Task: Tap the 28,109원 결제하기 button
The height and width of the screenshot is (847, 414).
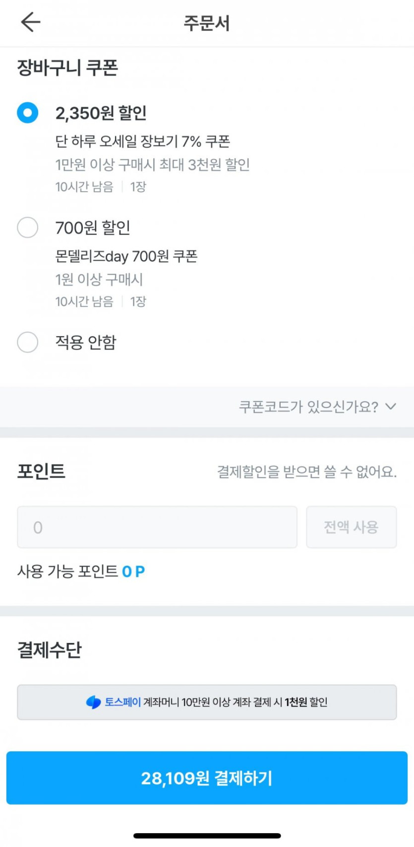Action: point(207,778)
